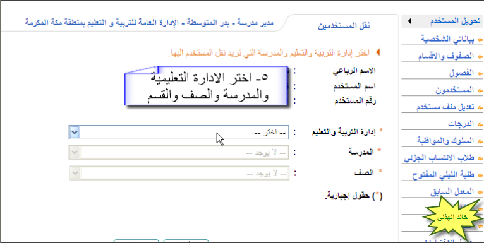Click the الصف field label
The height and width of the screenshot is (243, 484).
[364, 172]
